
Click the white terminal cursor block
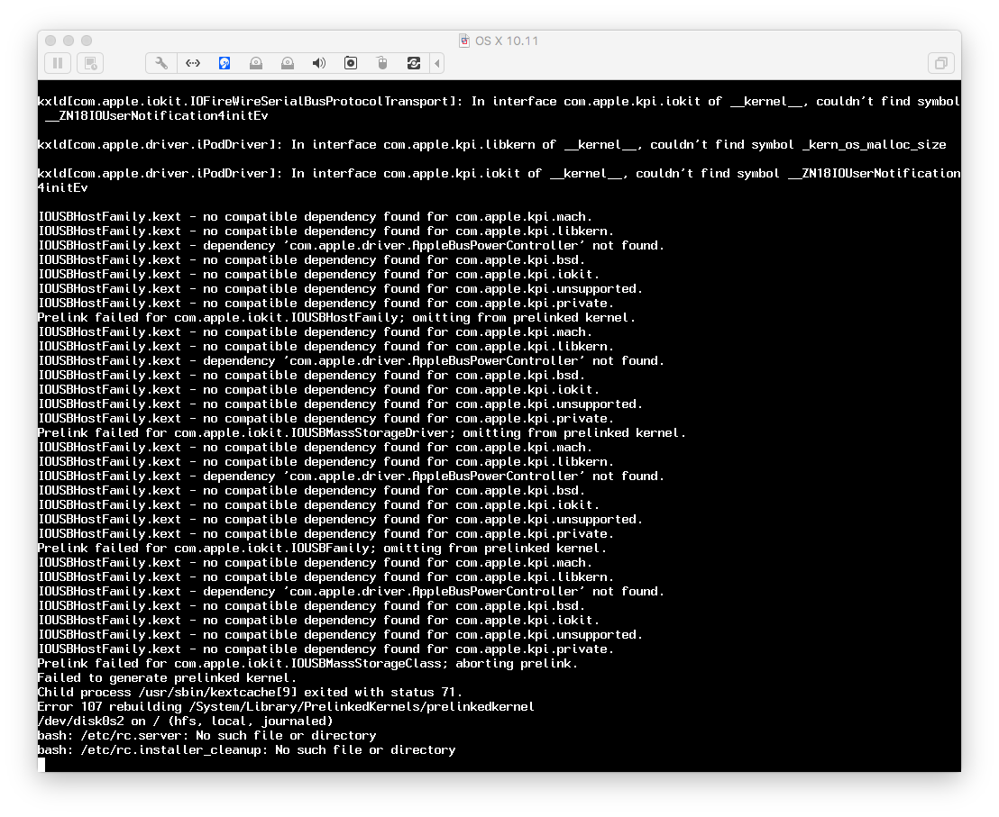pyautogui.click(x=41, y=764)
